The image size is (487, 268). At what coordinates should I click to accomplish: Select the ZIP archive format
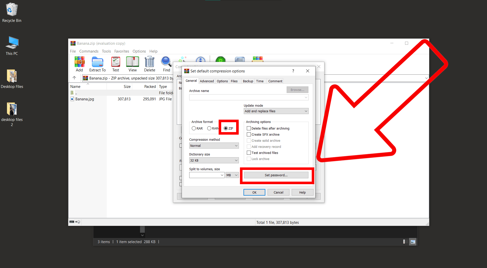click(226, 128)
